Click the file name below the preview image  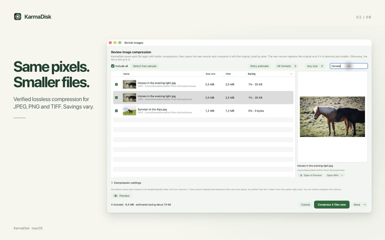315,166
